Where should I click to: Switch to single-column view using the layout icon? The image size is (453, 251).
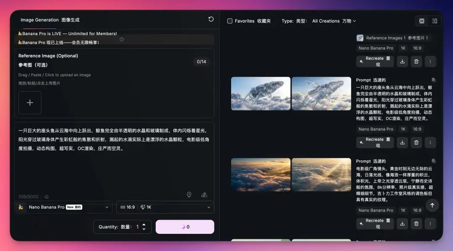pyautogui.click(x=422, y=20)
